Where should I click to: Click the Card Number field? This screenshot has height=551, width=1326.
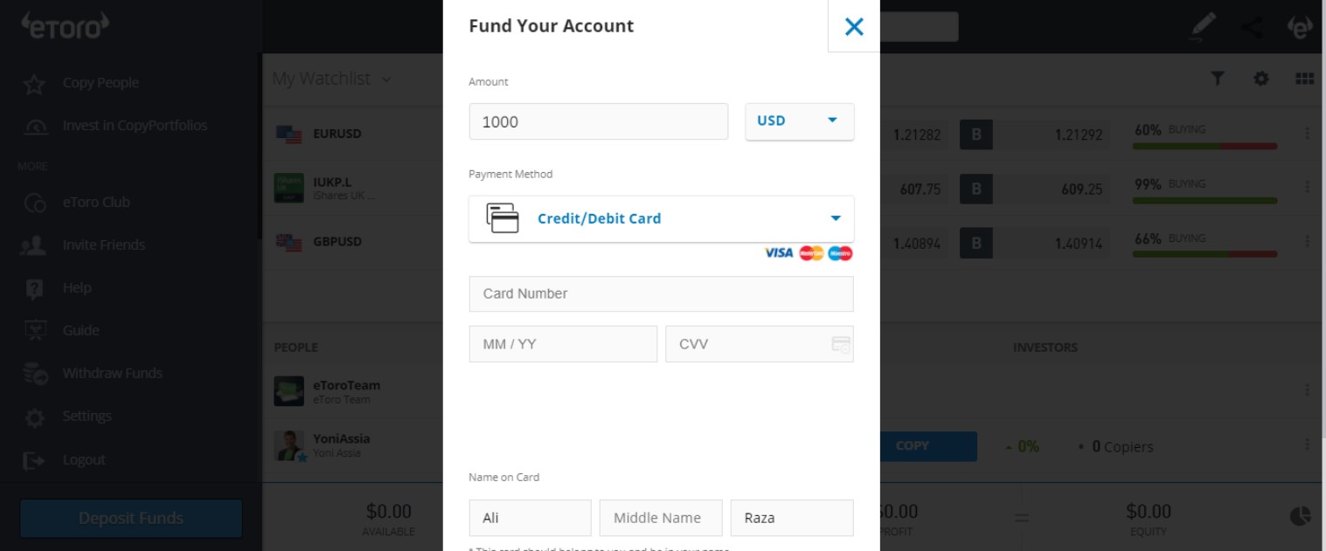[x=661, y=294]
